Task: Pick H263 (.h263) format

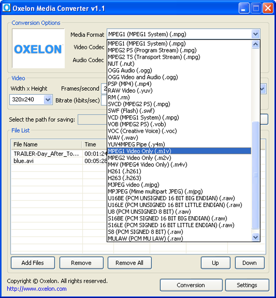Action: click(x=179, y=178)
